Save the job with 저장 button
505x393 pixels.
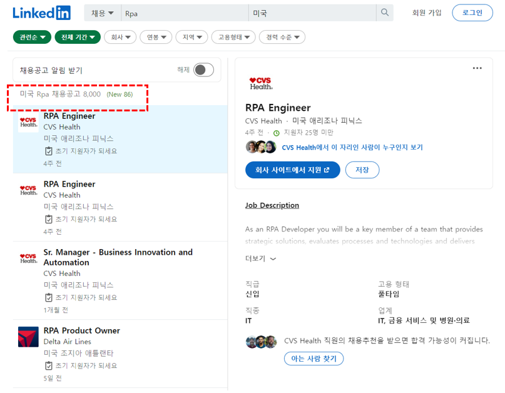pos(362,170)
